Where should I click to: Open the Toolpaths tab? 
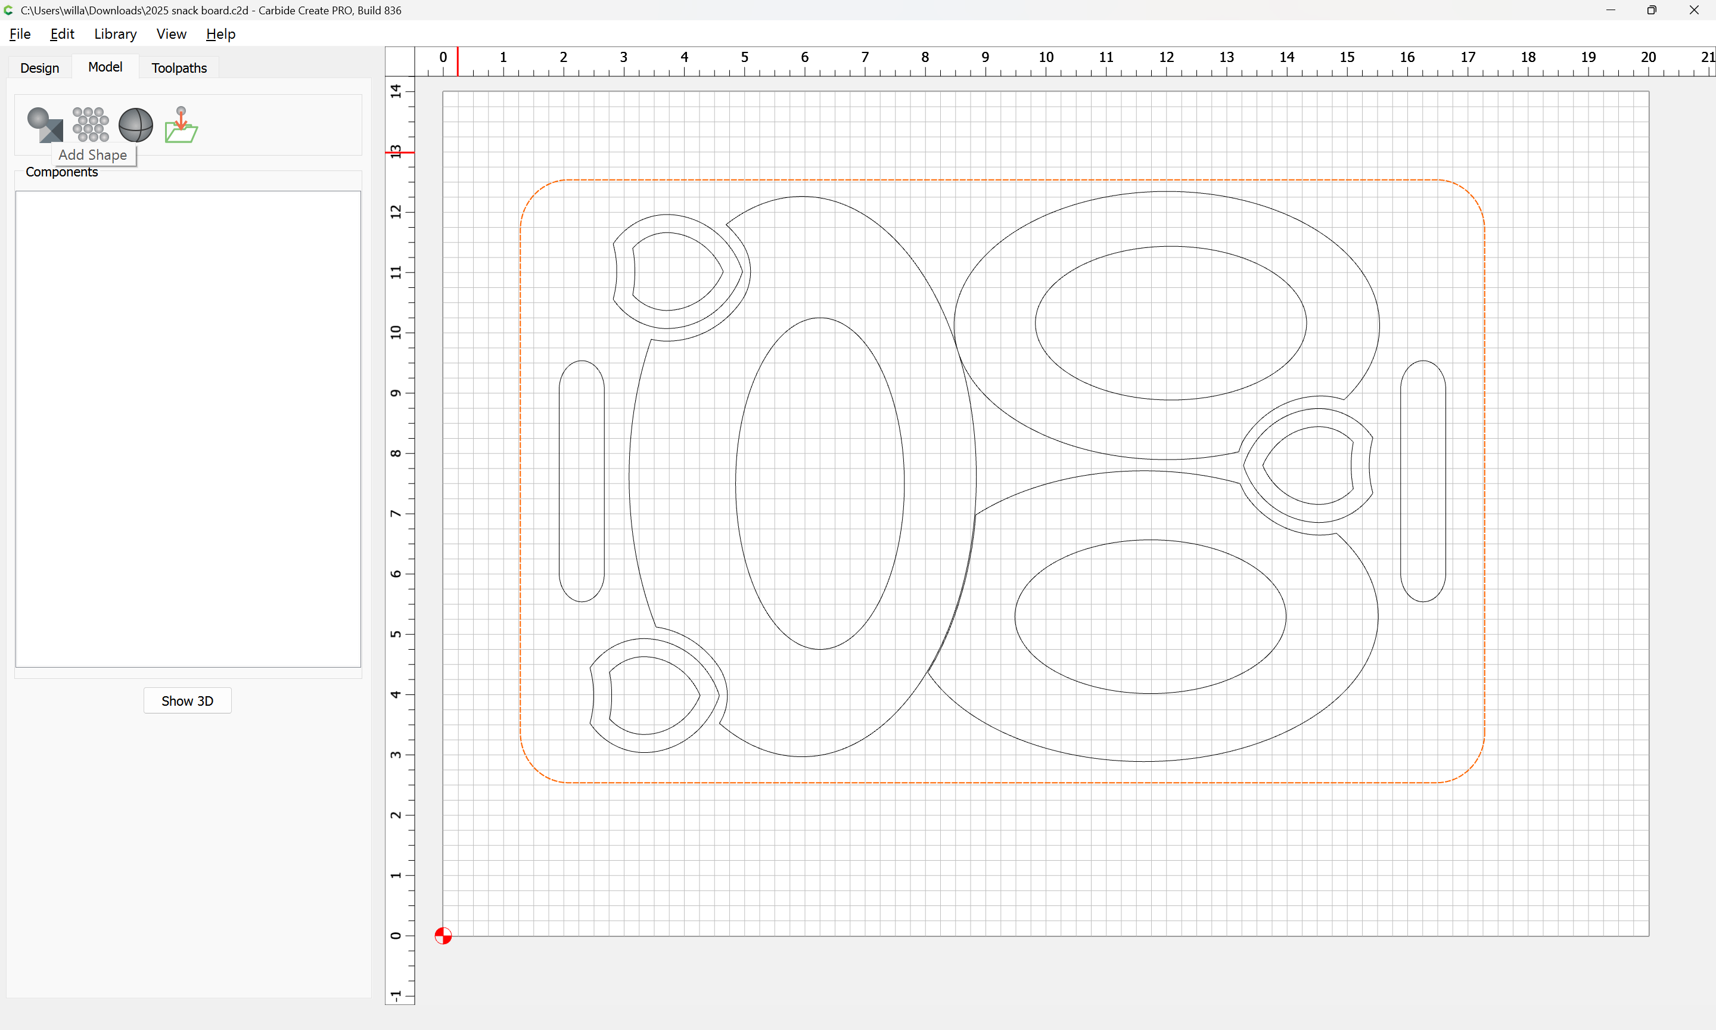coord(179,68)
